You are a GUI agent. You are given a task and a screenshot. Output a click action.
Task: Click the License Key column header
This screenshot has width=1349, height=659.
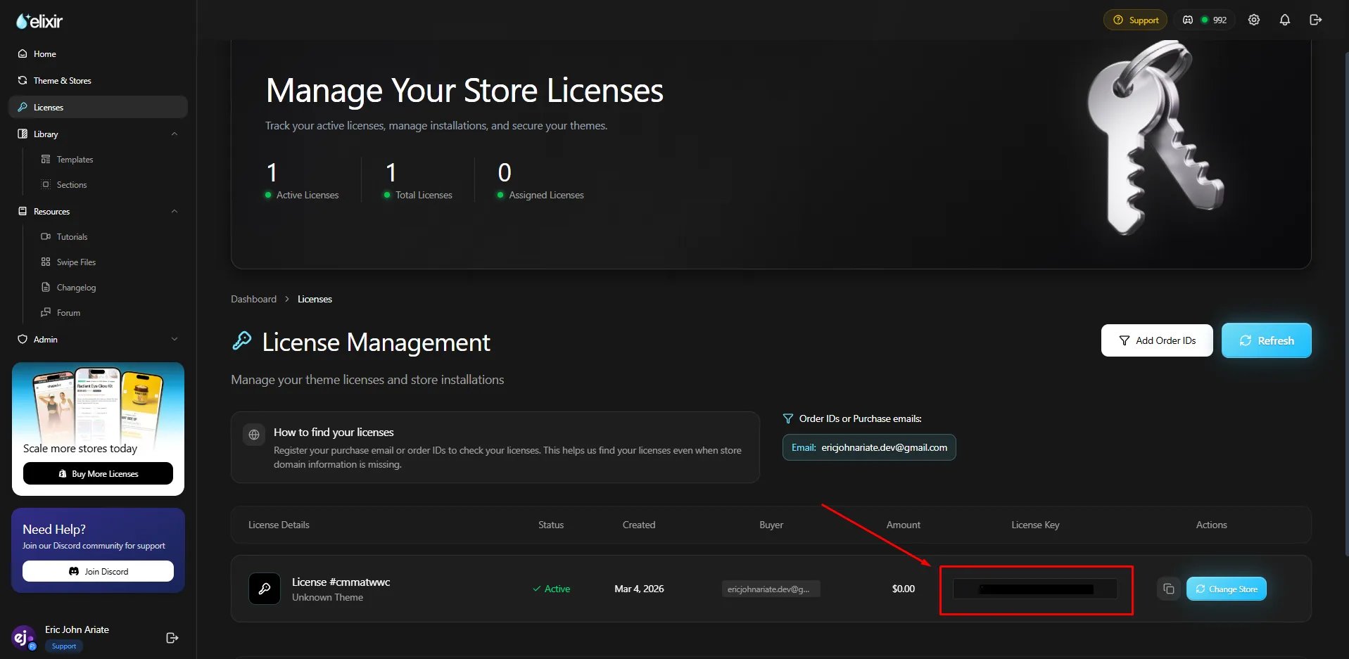(1035, 525)
